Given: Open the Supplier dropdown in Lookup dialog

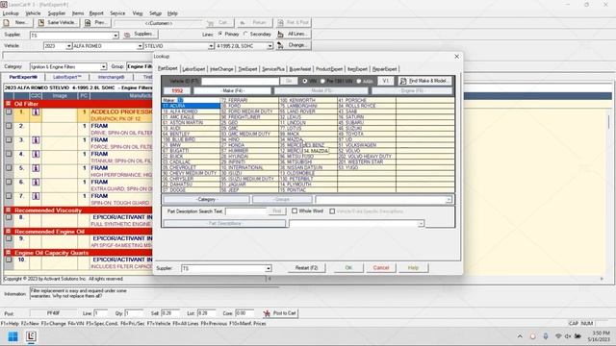Looking at the screenshot, I should (x=268, y=269).
